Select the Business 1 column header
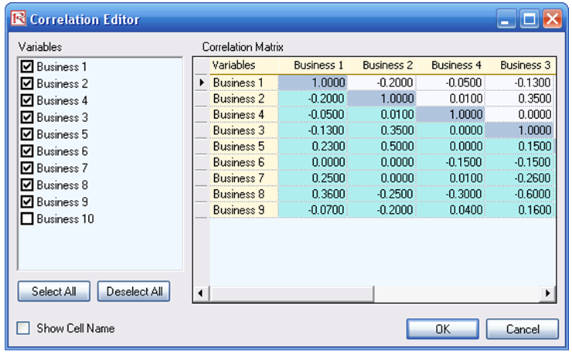This screenshot has height=355, width=572. click(313, 65)
